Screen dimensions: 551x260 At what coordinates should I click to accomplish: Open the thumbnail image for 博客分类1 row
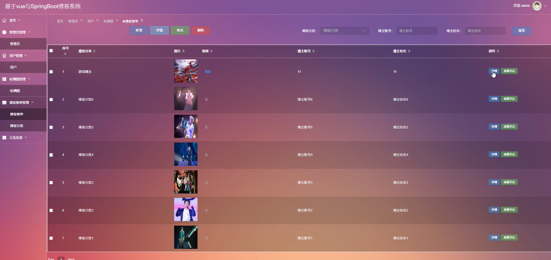pyautogui.click(x=186, y=237)
